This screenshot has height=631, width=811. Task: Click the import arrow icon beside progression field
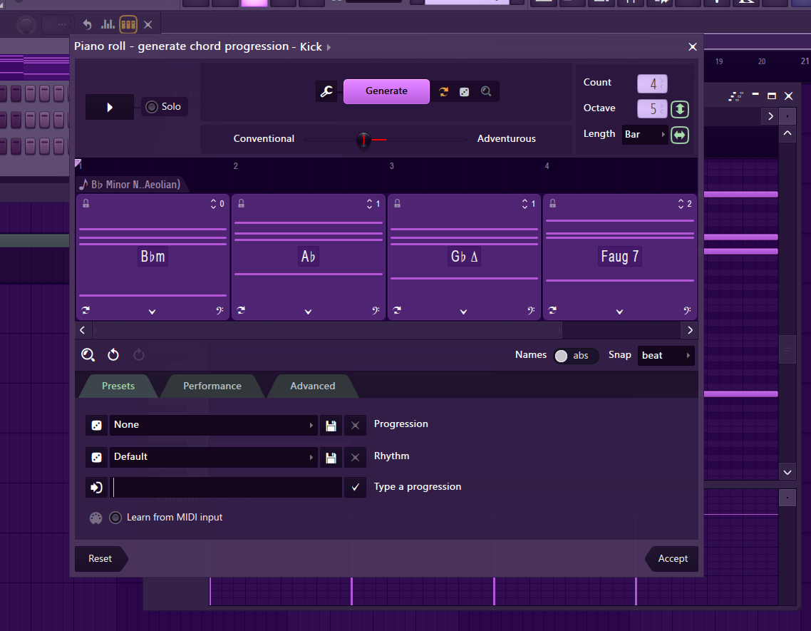pyautogui.click(x=97, y=488)
